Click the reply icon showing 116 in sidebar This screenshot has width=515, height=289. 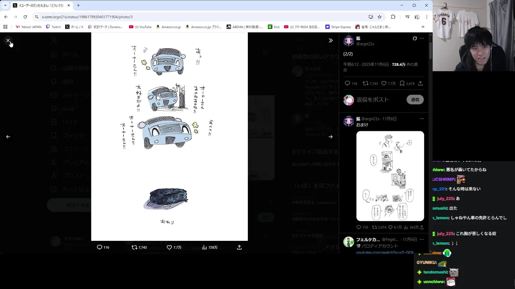[x=351, y=83]
